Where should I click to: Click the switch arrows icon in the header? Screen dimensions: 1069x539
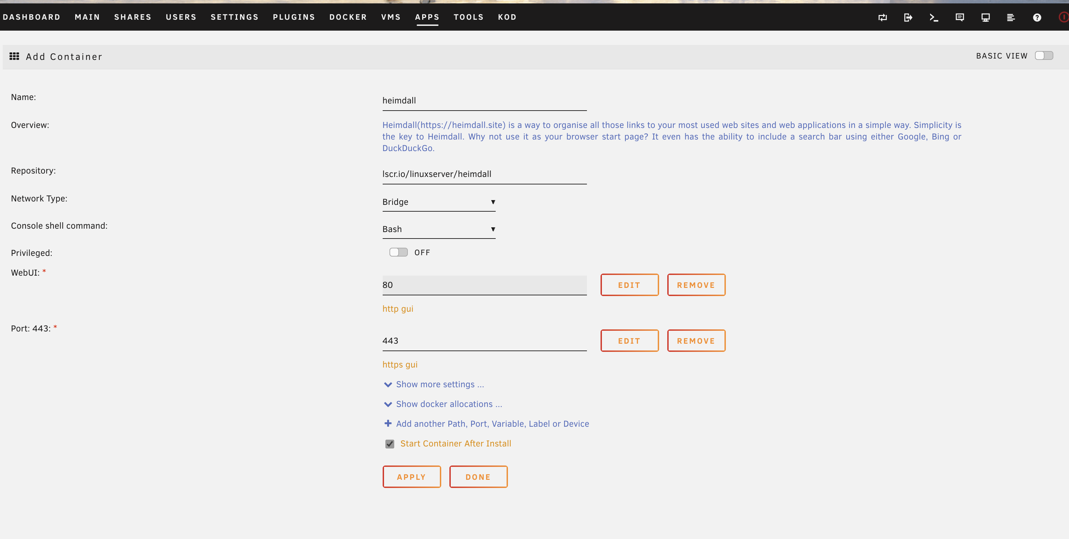click(883, 17)
